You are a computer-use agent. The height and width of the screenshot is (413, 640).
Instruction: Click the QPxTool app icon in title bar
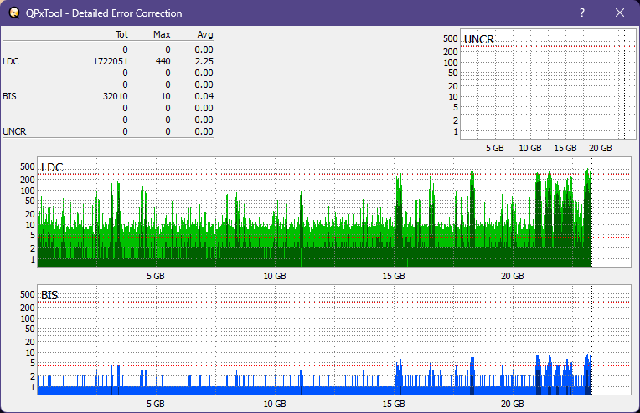tap(14, 13)
